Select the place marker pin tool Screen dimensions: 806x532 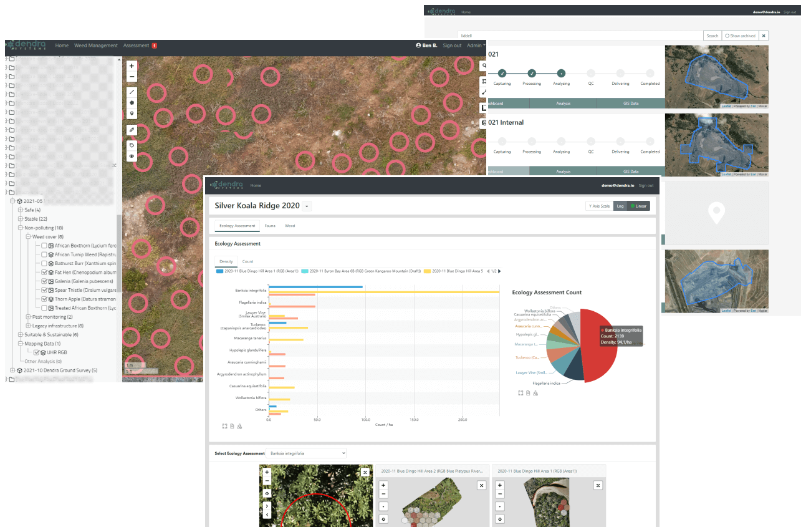point(132,114)
